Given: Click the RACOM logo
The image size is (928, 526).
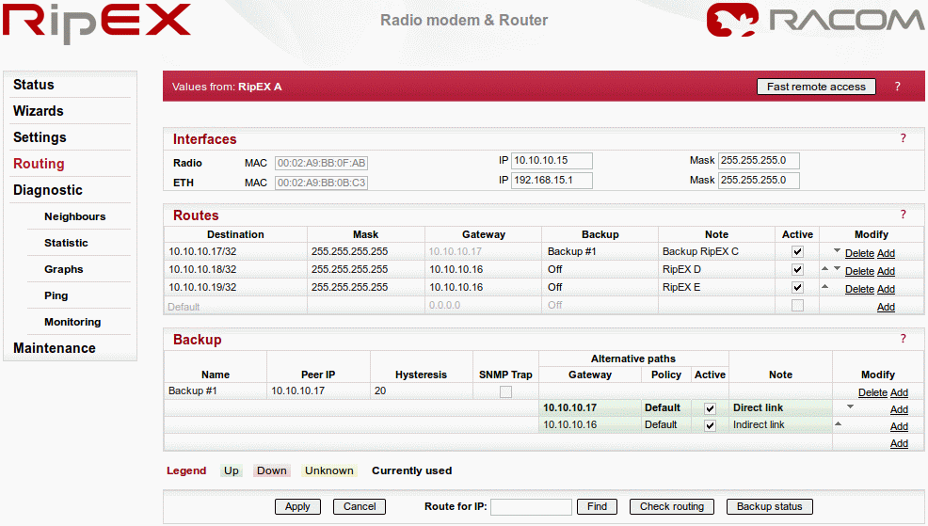Looking at the screenshot, I should 815,22.
